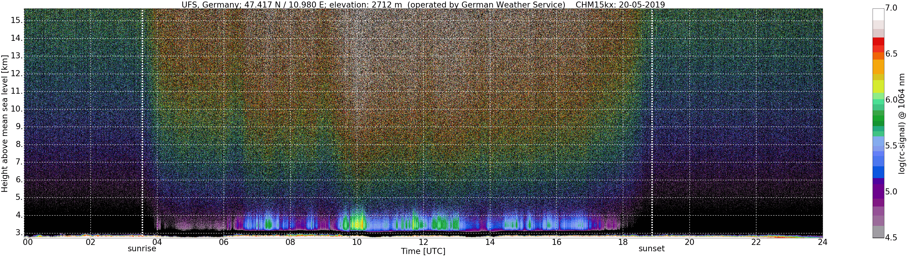Click the 'sunrise' label below the time axis
This screenshot has height=257, width=908.
(142, 249)
